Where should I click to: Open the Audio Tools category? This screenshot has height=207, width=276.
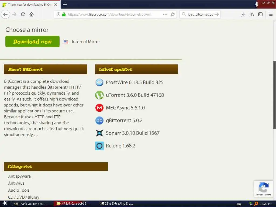[19, 190]
